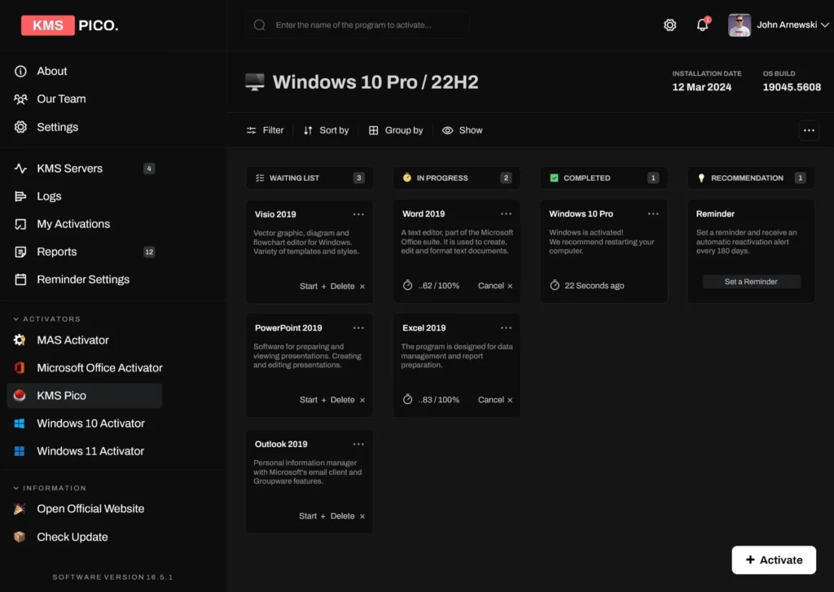This screenshot has height=592, width=834.
Task: Expand the John Arnewski user dropdown
Action: (x=824, y=25)
